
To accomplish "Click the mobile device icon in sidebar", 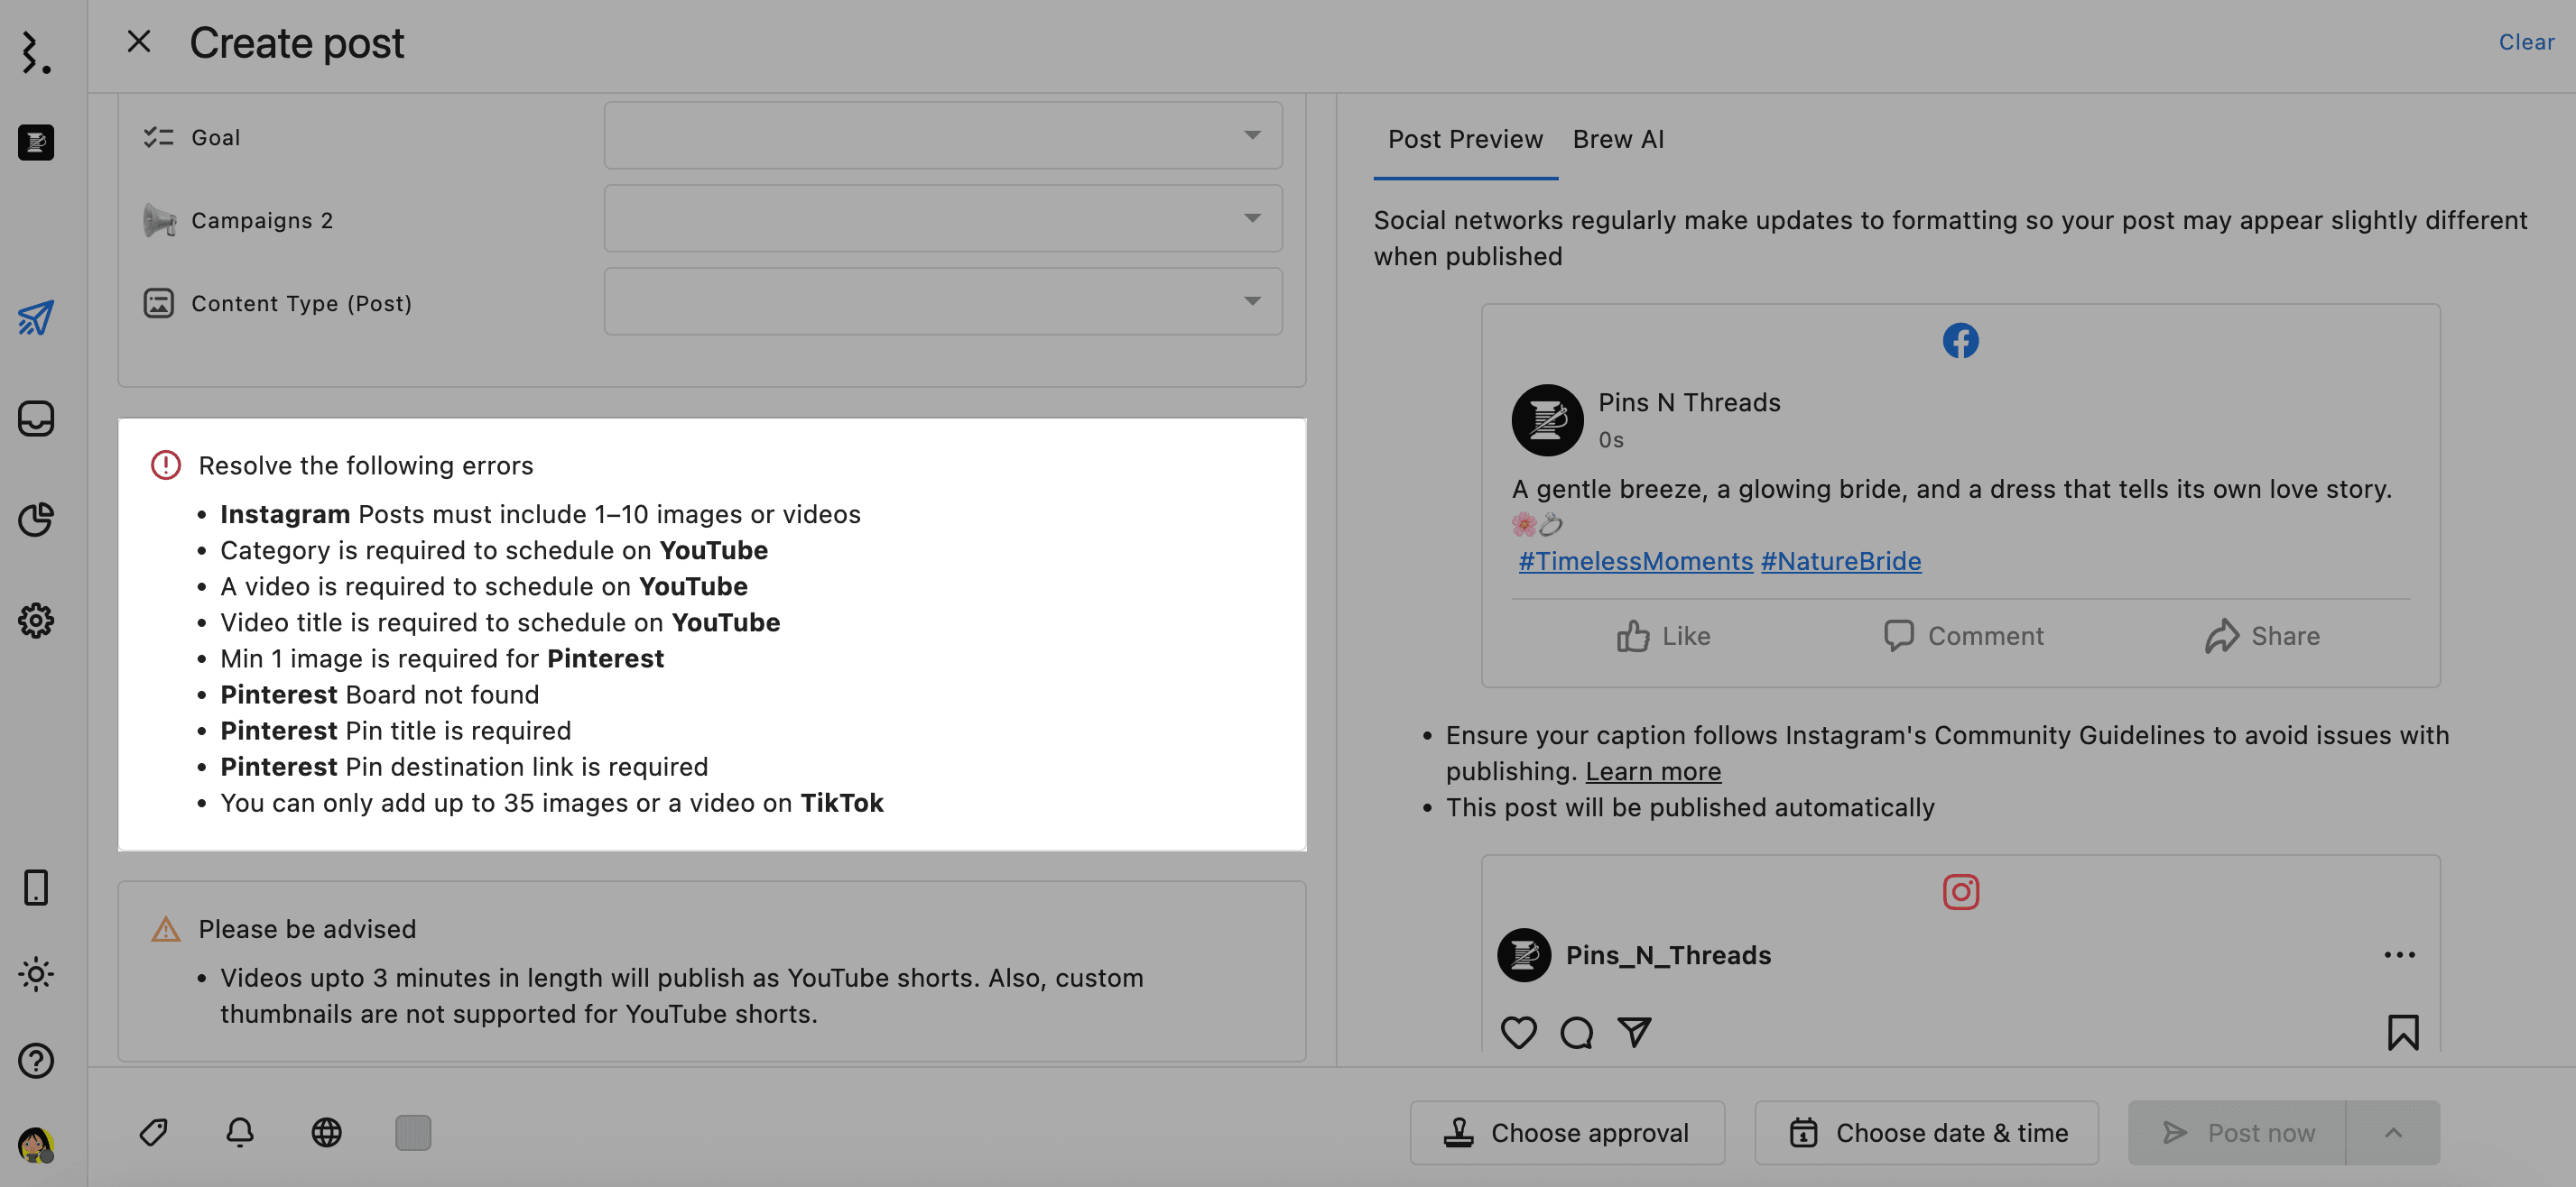I will pyautogui.click(x=36, y=888).
